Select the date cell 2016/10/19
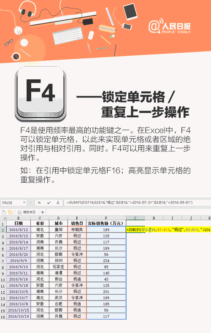 (x=19, y=316)
